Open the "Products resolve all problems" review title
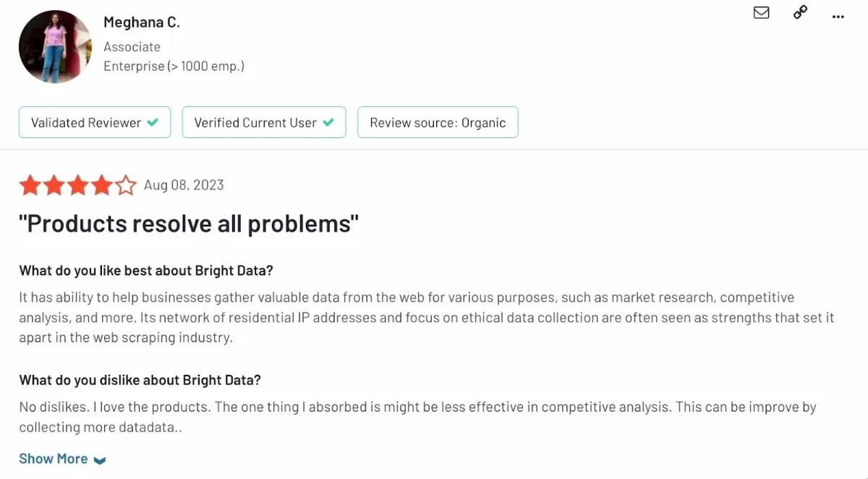Image resolution: width=868 pixels, height=479 pixels. 189,224
